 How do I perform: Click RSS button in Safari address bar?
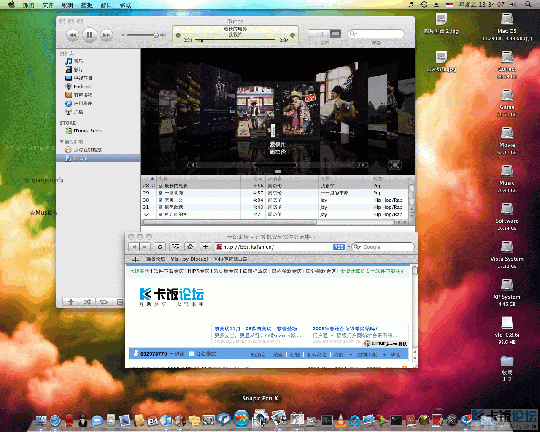(x=339, y=247)
